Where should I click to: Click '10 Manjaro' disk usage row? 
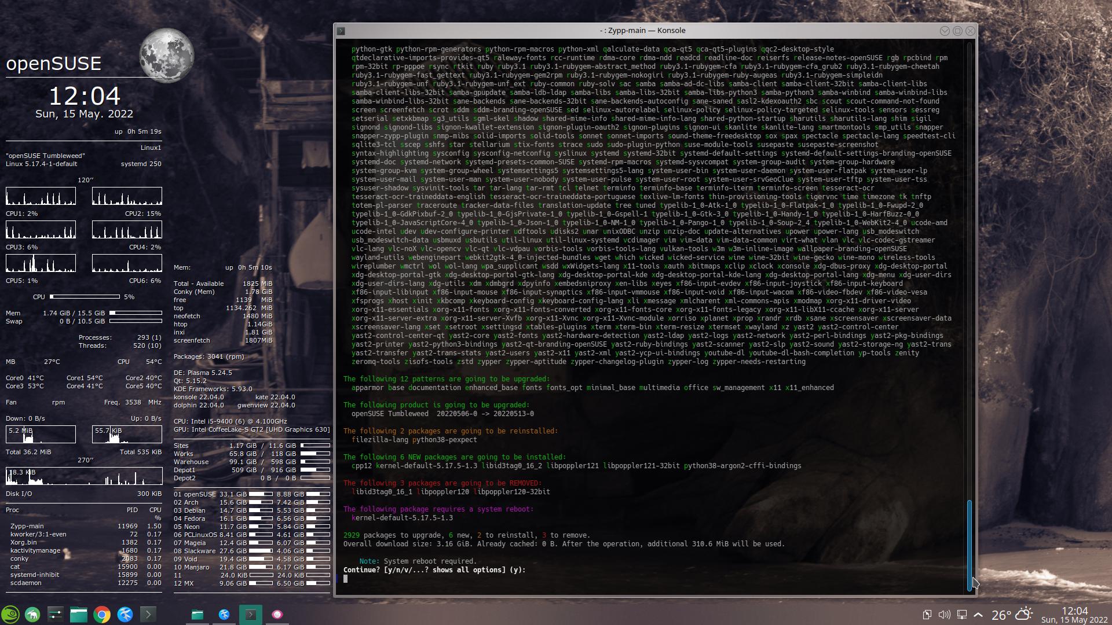pyautogui.click(x=252, y=567)
